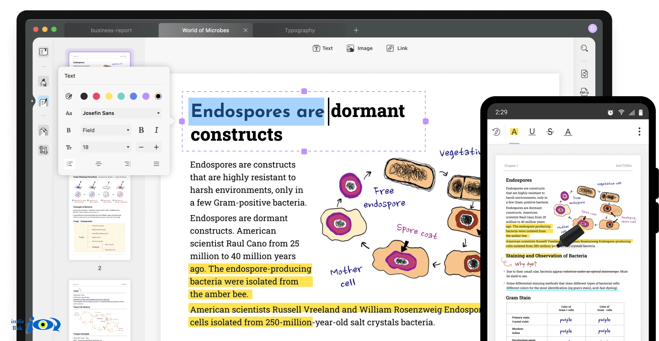
Task: Pick the teal color swatch
Action: coord(121,96)
